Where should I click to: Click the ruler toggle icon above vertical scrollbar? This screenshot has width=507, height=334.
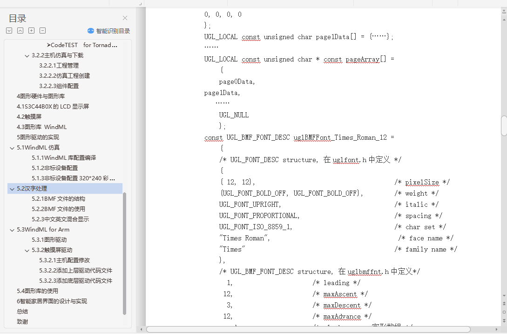point(504,12)
